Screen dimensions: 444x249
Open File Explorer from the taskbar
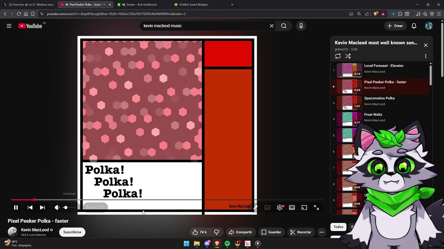(x=197, y=243)
